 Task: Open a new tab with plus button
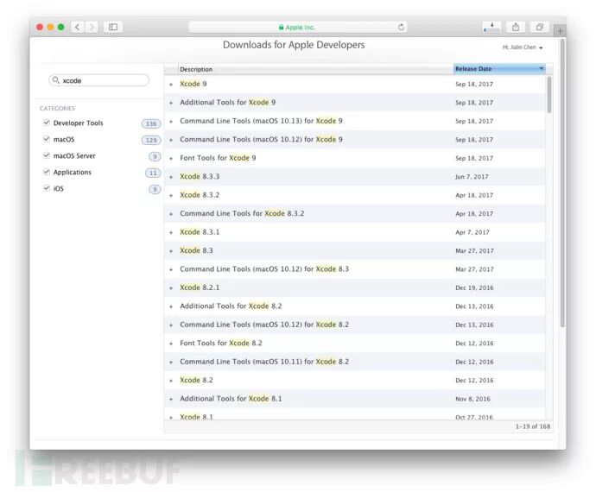click(x=560, y=31)
